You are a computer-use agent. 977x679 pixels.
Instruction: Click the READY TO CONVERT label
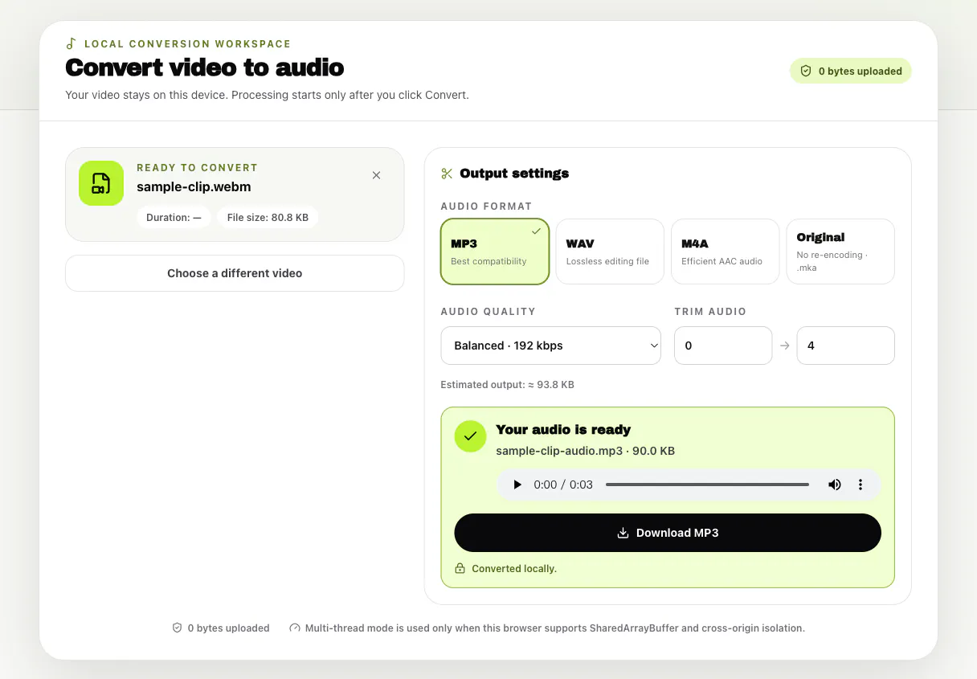197,168
